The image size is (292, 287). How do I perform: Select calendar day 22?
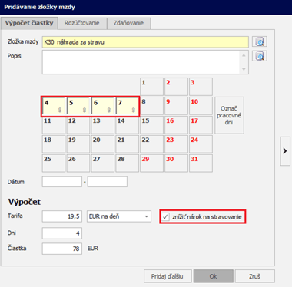tap(151, 144)
